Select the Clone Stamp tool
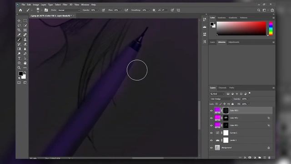291x164 pixels. coord(25,40)
